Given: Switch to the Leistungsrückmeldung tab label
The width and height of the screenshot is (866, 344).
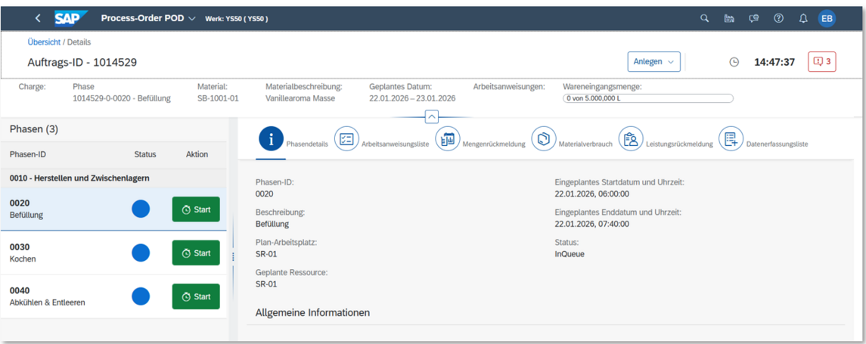Looking at the screenshot, I should point(679,144).
